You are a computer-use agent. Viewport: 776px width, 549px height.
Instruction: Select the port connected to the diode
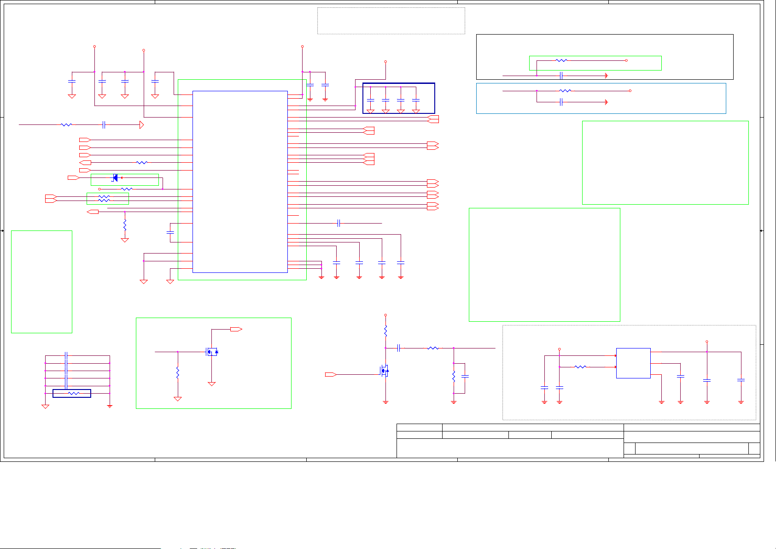click(74, 178)
